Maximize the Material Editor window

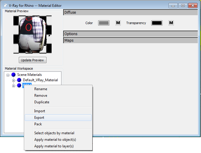[x=183, y=6]
